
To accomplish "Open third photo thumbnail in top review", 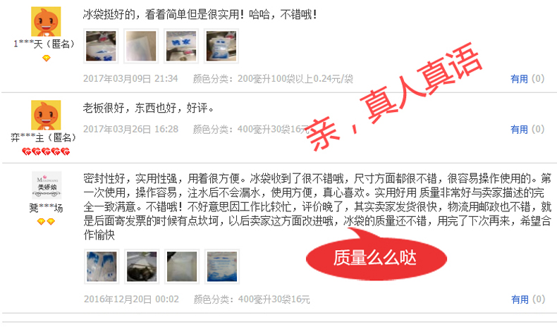I will tap(181, 46).
